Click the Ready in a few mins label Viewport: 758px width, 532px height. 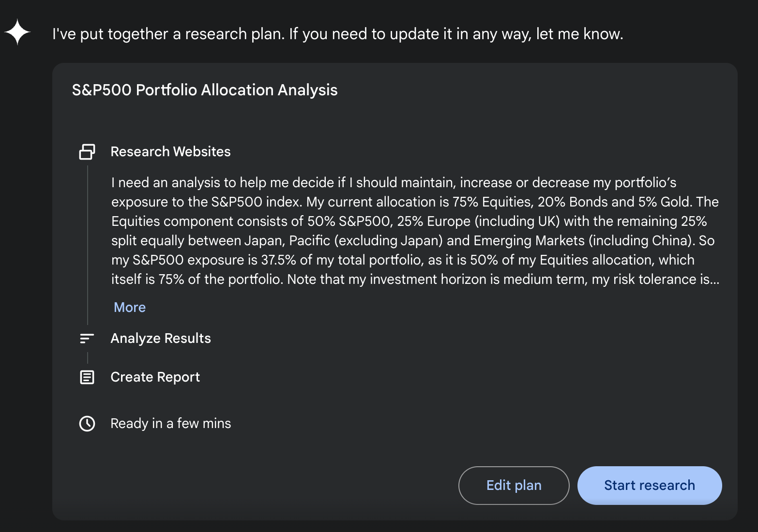[x=170, y=423]
